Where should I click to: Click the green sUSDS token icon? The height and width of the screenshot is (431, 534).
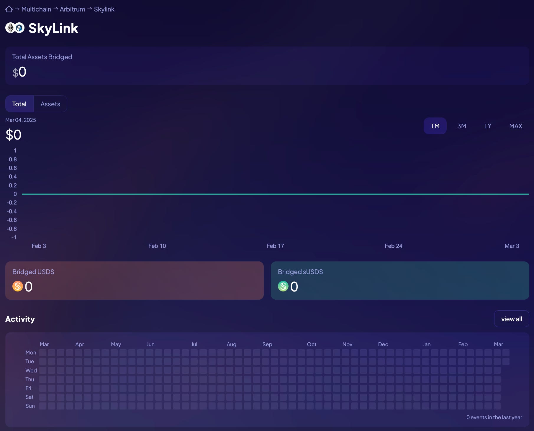[283, 286]
